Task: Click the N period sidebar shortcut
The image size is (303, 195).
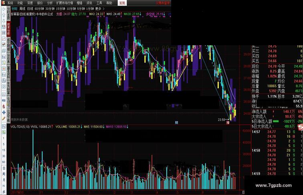Action: click(x=4, y=186)
